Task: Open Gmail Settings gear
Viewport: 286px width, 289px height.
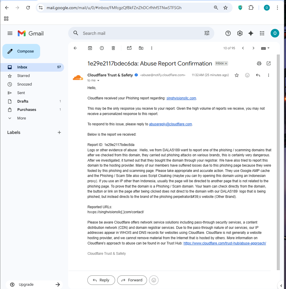Action: (x=240, y=33)
